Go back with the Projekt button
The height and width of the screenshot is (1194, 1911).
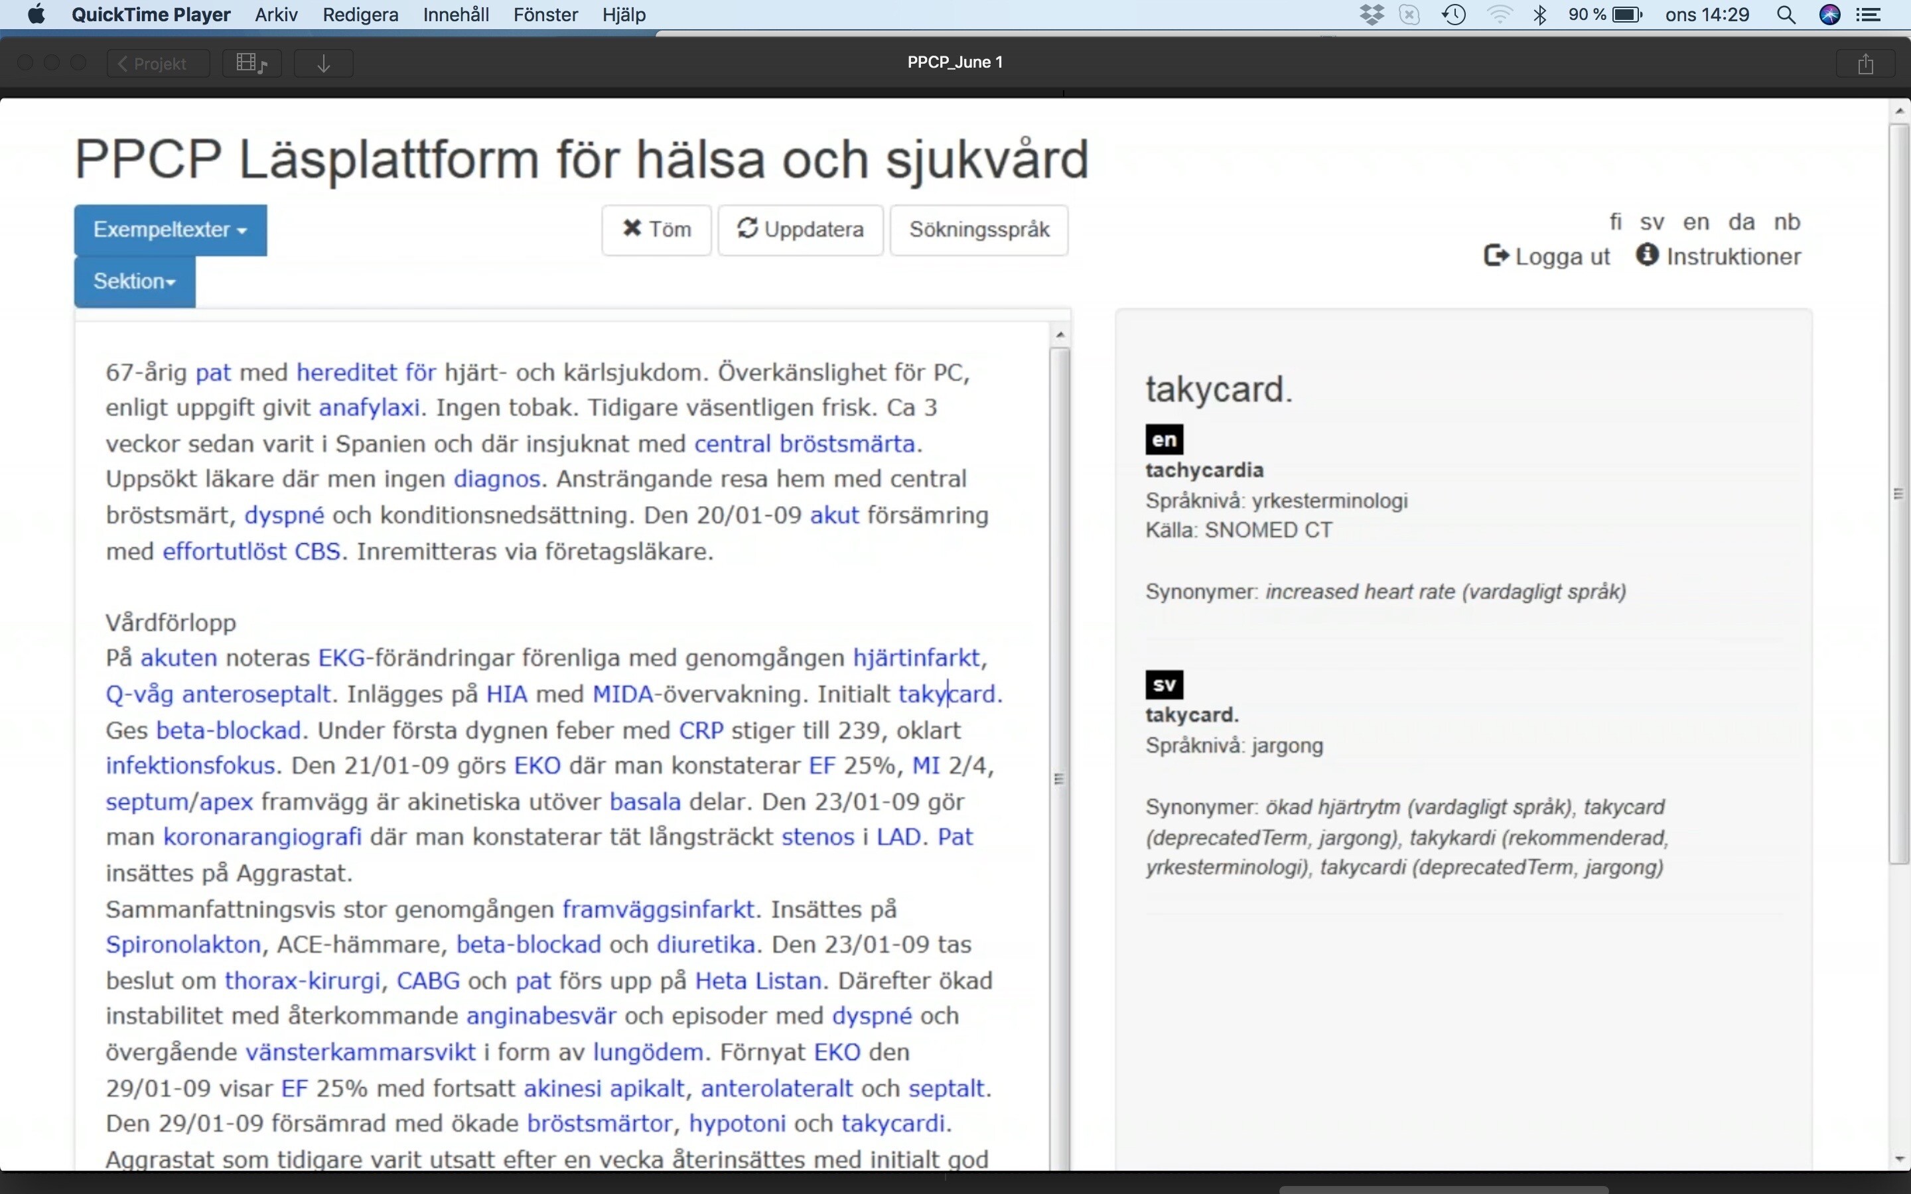158,63
